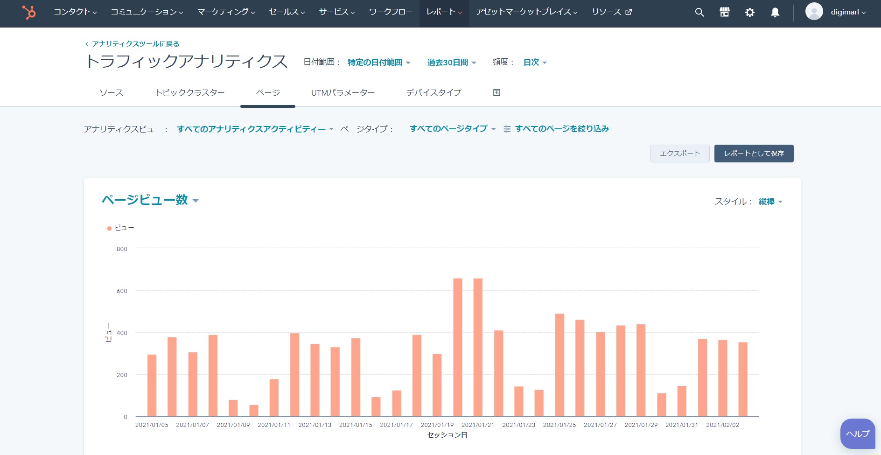Switch to the デバイスタイプ tab
The image size is (881, 455).
(434, 93)
